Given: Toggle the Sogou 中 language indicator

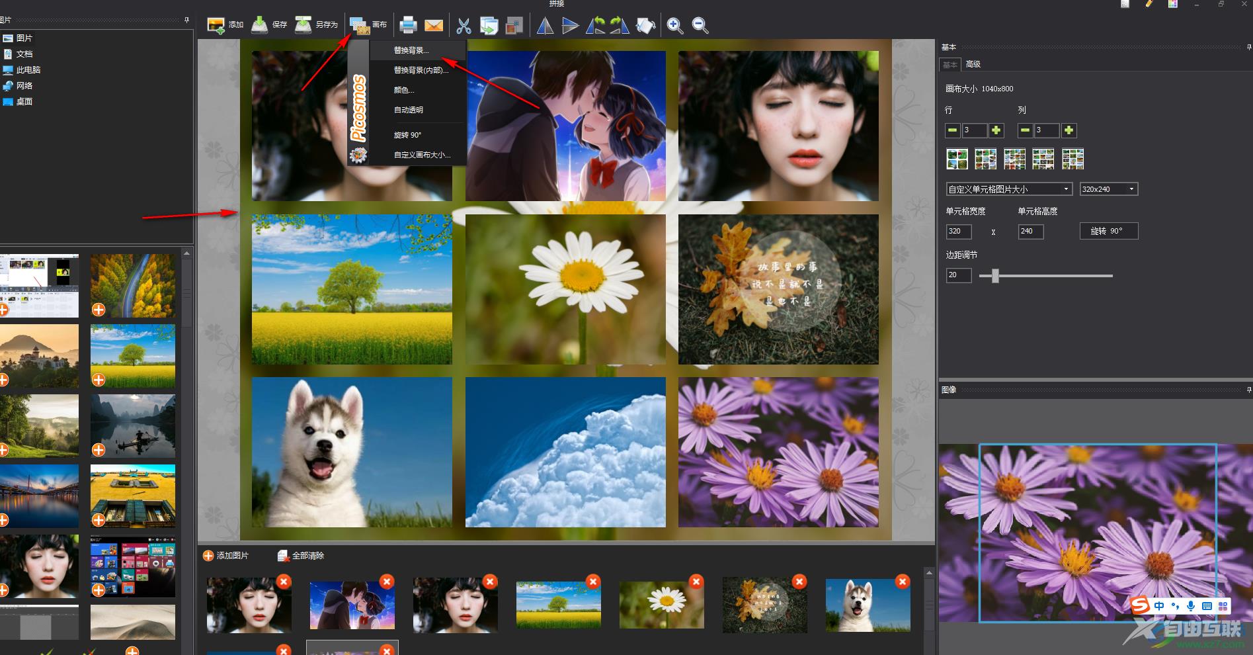Looking at the screenshot, I should [x=1160, y=606].
